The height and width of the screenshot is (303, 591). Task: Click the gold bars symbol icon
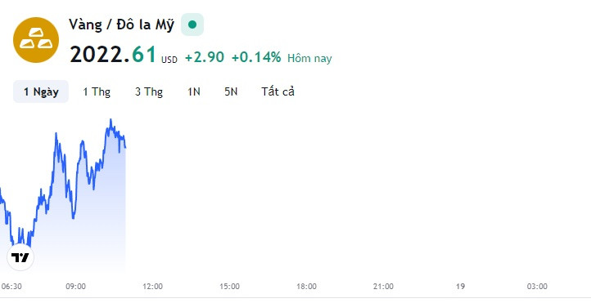[x=36, y=40]
